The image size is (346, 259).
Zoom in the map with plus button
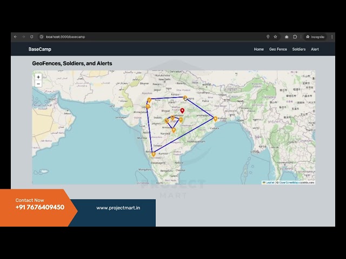click(38, 77)
